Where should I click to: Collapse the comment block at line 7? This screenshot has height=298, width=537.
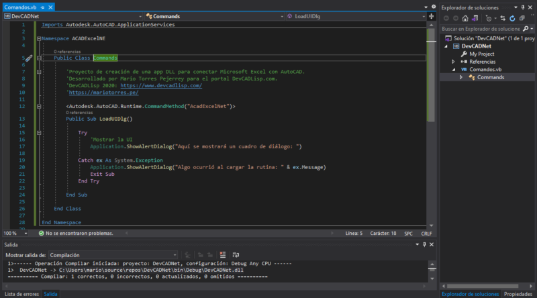pyautogui.click(x=39, y=72)
